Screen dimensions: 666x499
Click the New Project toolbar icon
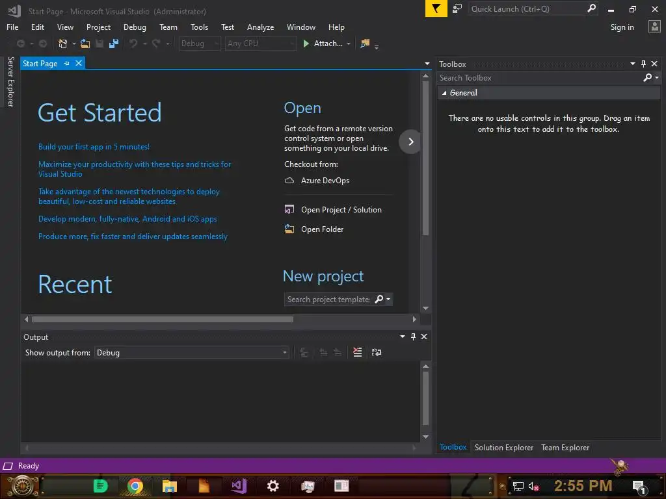63,44
